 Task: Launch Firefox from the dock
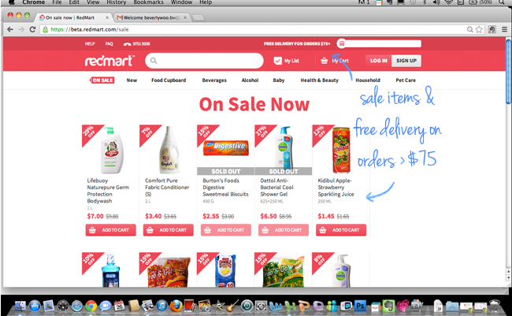pos(176,306)
